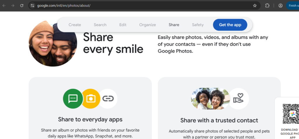Click the green message bubble icon
Image resolution: width=299 pixels, height=139 pixels.
73,99
